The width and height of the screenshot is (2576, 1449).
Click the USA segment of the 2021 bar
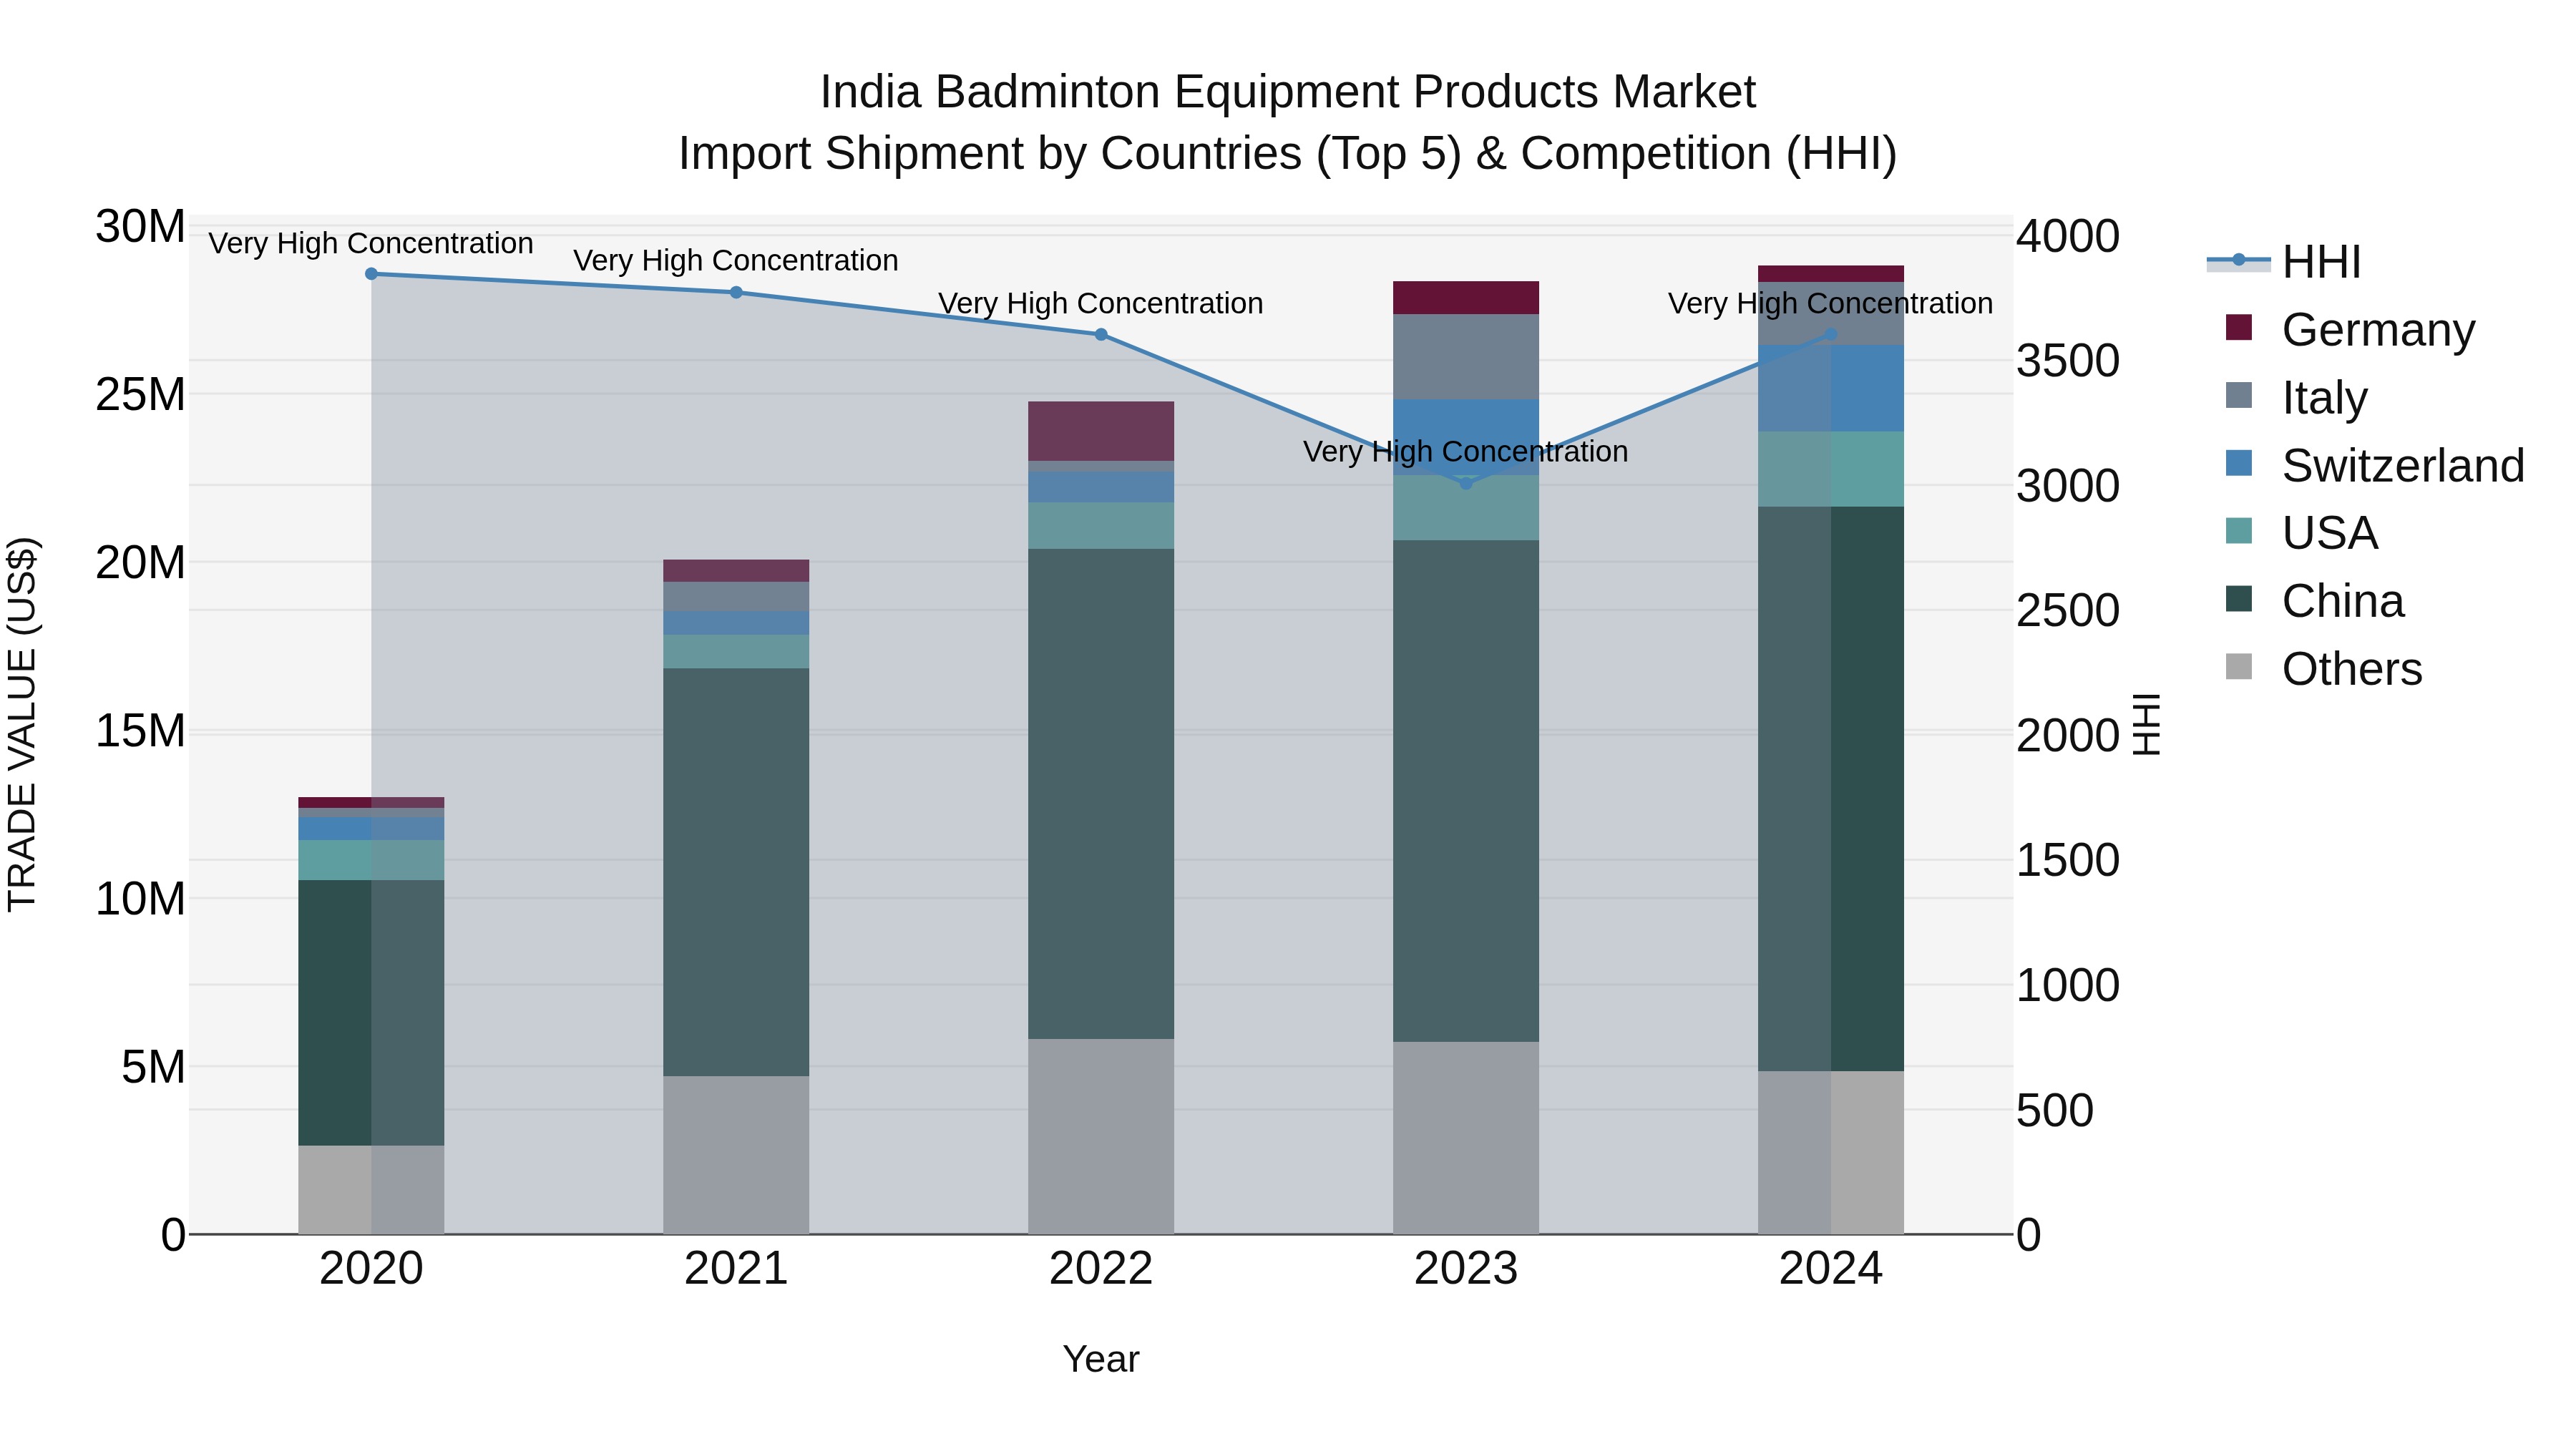(x=736, y=652)
